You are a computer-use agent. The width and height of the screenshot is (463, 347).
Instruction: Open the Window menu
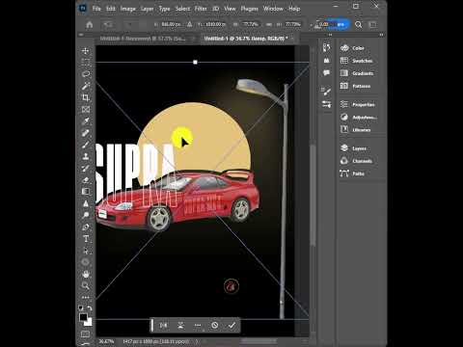273,9
